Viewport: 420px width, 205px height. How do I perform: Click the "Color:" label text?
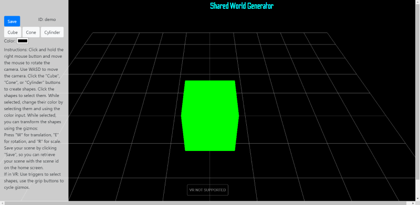[x=10, y=41]
